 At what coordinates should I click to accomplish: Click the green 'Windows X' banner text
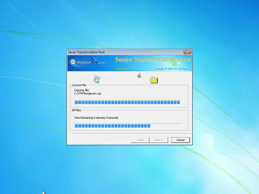click(x=123, y=69)
